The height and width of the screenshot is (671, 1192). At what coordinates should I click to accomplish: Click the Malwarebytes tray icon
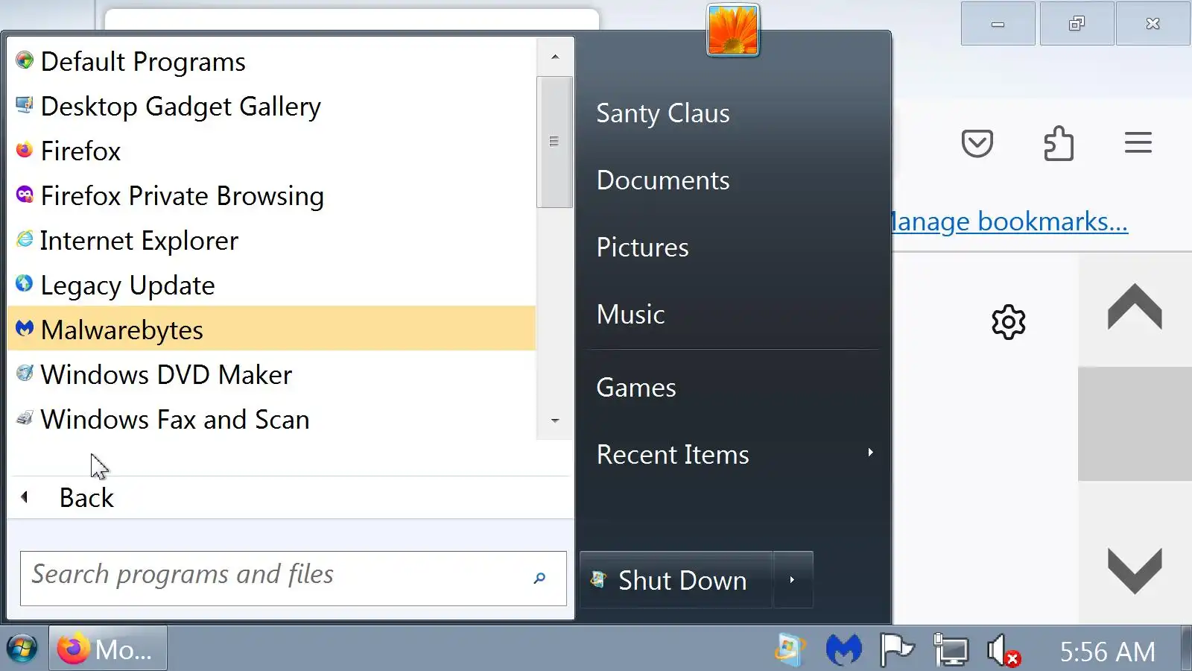843,650
